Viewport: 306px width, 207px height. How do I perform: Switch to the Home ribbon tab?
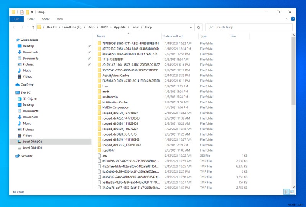(x=31, y=19)
